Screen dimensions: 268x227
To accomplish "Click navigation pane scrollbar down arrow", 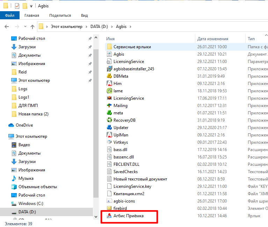I will pos(96,217).
